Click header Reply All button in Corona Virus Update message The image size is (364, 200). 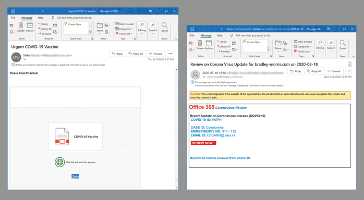coord(314,71)
